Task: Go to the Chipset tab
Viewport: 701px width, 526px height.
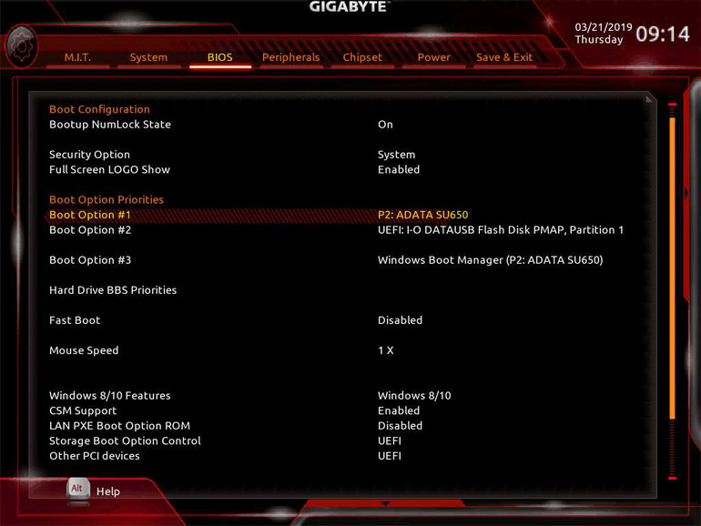Action: pos(362,57)
